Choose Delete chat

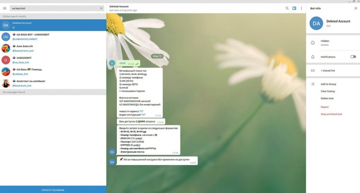(327, 98)
